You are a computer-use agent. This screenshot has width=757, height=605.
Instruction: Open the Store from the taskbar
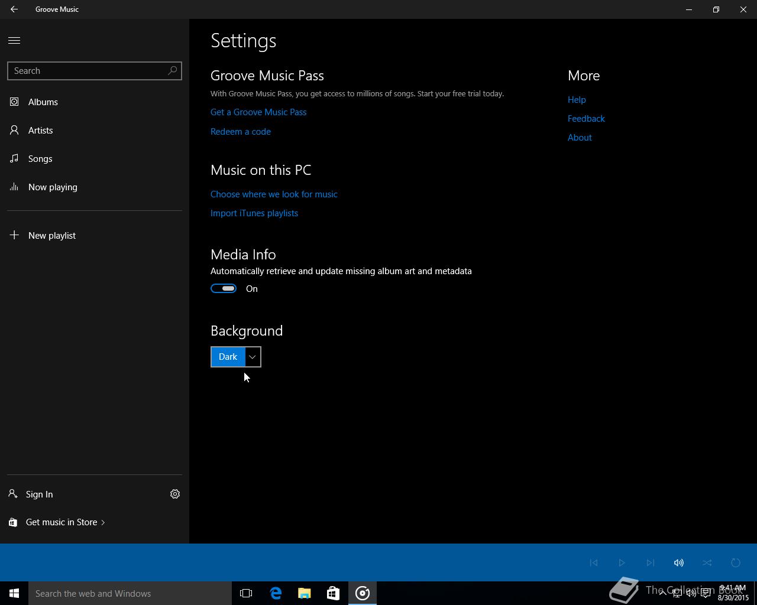pyautogui.click(x=334, y=593)
